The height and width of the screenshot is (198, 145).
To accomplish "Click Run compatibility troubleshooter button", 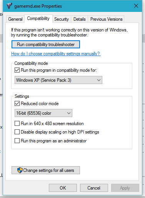I will (46, 45).
